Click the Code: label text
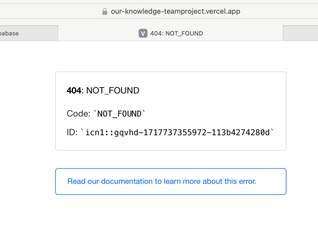The image size is (318, 227). coord(78,113)
